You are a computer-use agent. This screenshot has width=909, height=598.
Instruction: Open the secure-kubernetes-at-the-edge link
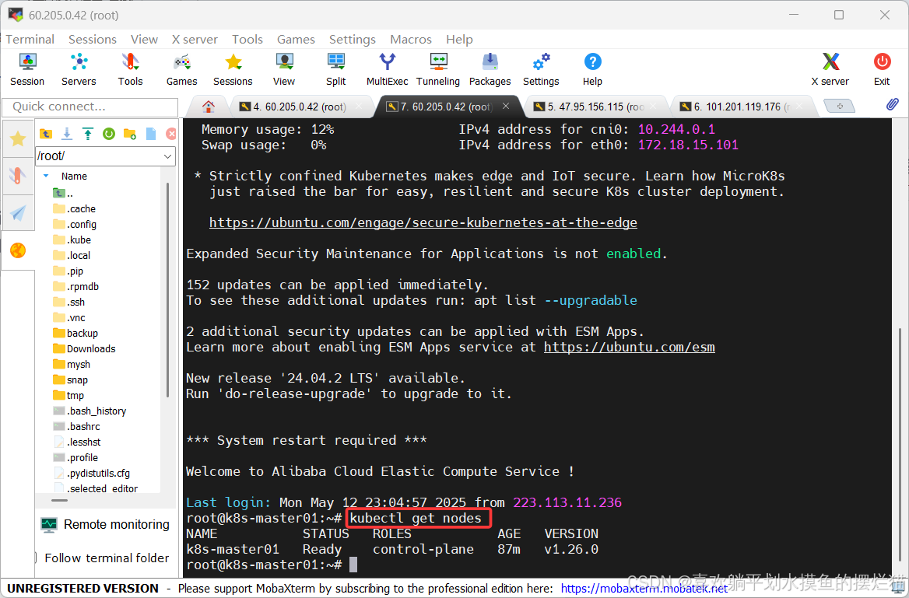pyautogui.click(x=423, y=222)
